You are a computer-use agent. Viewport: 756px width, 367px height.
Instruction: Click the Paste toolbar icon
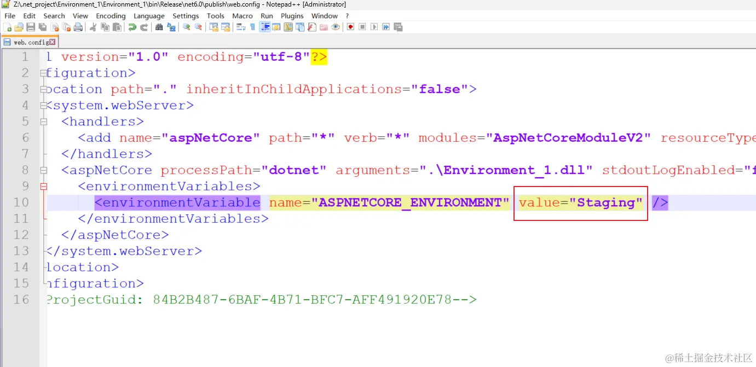tap(117, 27)
